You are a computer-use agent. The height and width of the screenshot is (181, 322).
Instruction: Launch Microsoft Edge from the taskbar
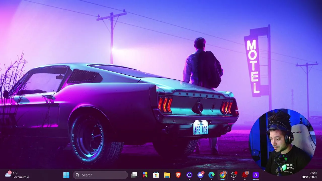(x=212, y=175)
